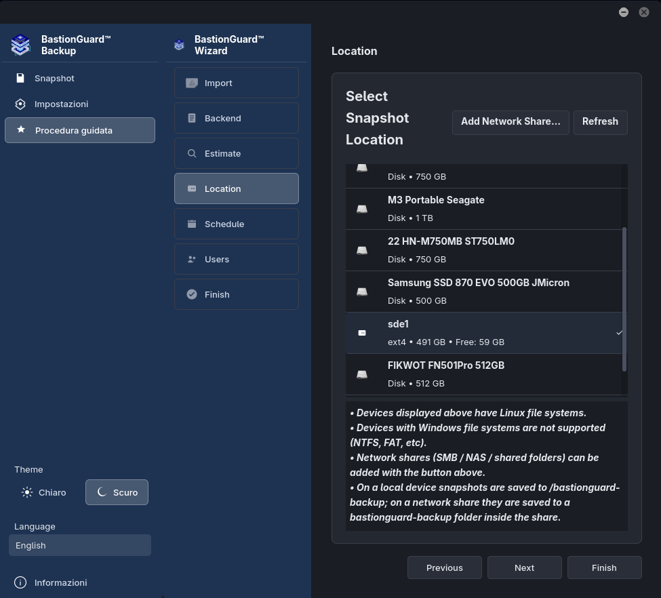Click the BastionGuard Backup logo icon
The height and width of the screenshot is (598, 661).
pyautogui.click(x=20, y=45)
